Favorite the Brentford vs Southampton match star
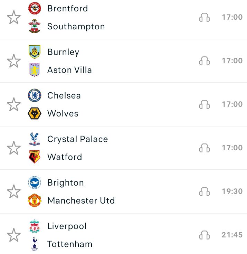247x254 pixels. coord(14,17)
